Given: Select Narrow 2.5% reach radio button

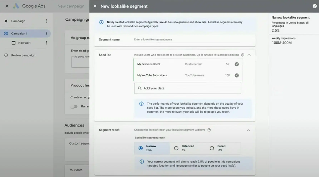Looking at the screenshot, I should tap(141, 148).
